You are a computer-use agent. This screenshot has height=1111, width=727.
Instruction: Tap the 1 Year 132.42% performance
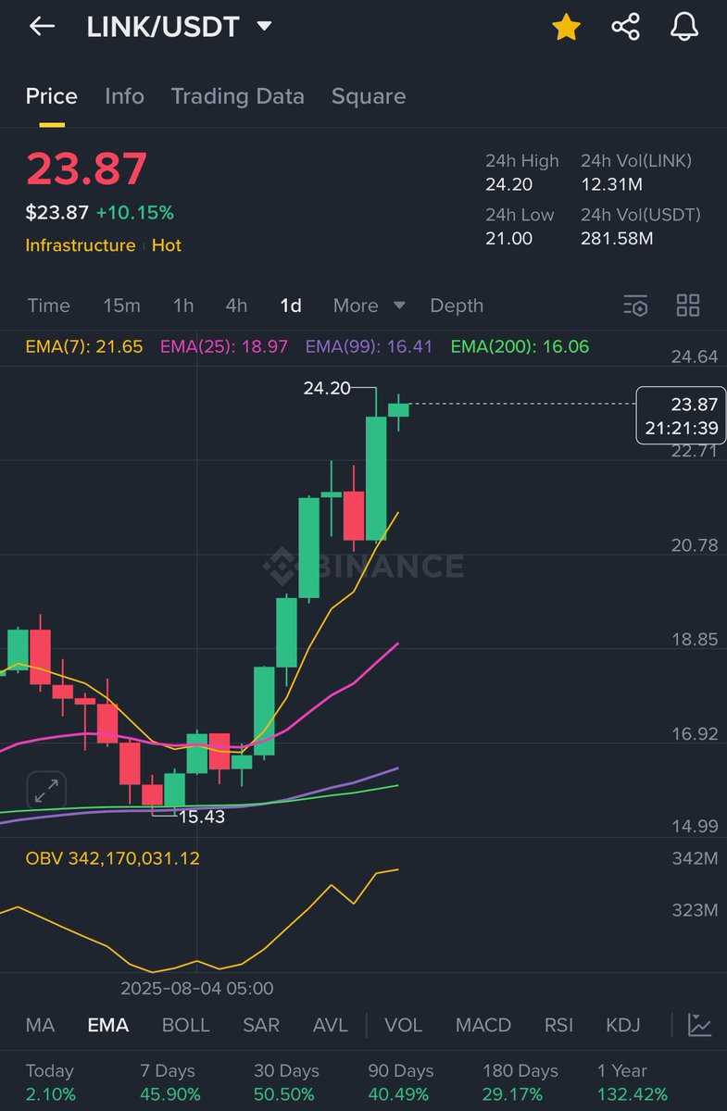[633, 1082]
